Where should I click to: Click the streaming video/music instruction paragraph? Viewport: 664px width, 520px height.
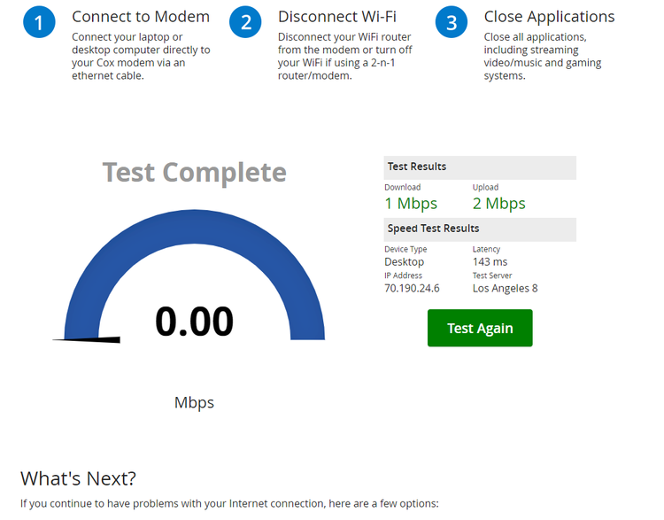(x=543, y=57)
